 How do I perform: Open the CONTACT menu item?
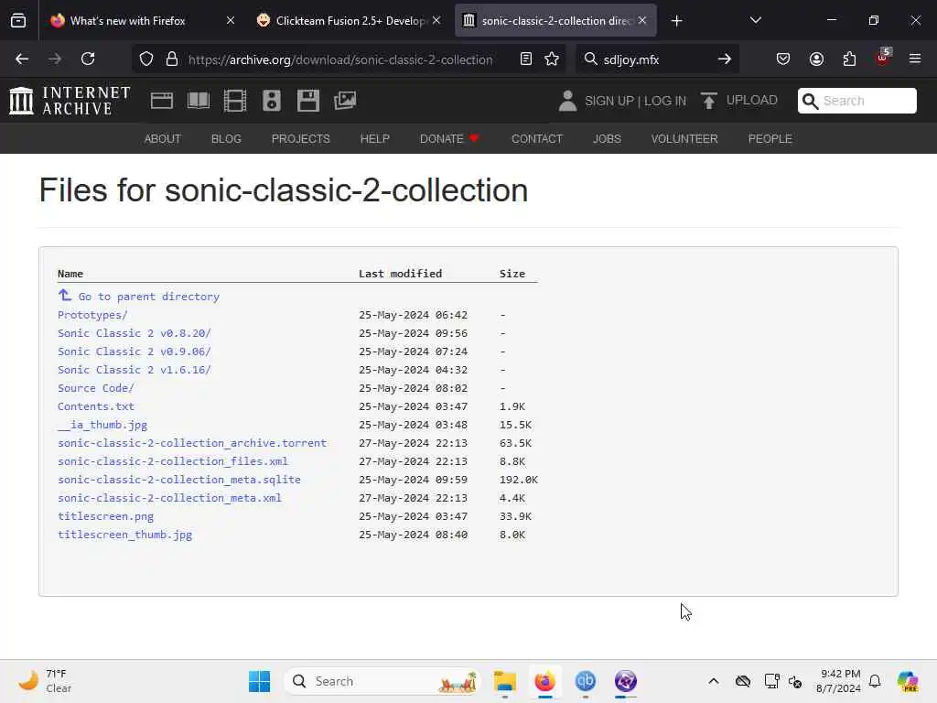coord(536,139)
